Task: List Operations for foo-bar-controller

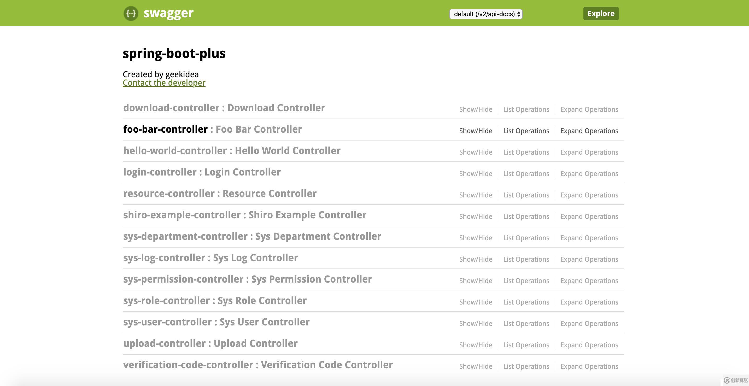Action: [526, 131]
